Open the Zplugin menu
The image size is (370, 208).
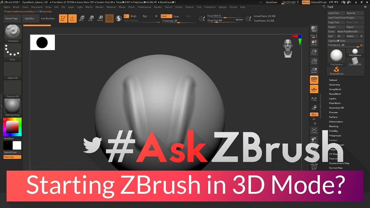coord(223,7)
